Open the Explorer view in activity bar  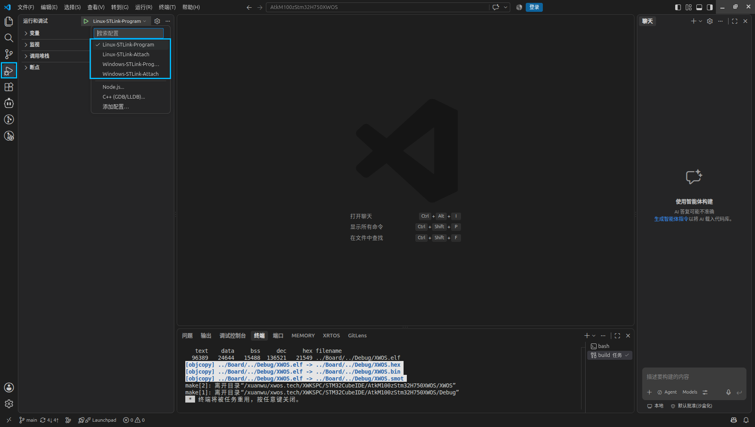point(9,22)
